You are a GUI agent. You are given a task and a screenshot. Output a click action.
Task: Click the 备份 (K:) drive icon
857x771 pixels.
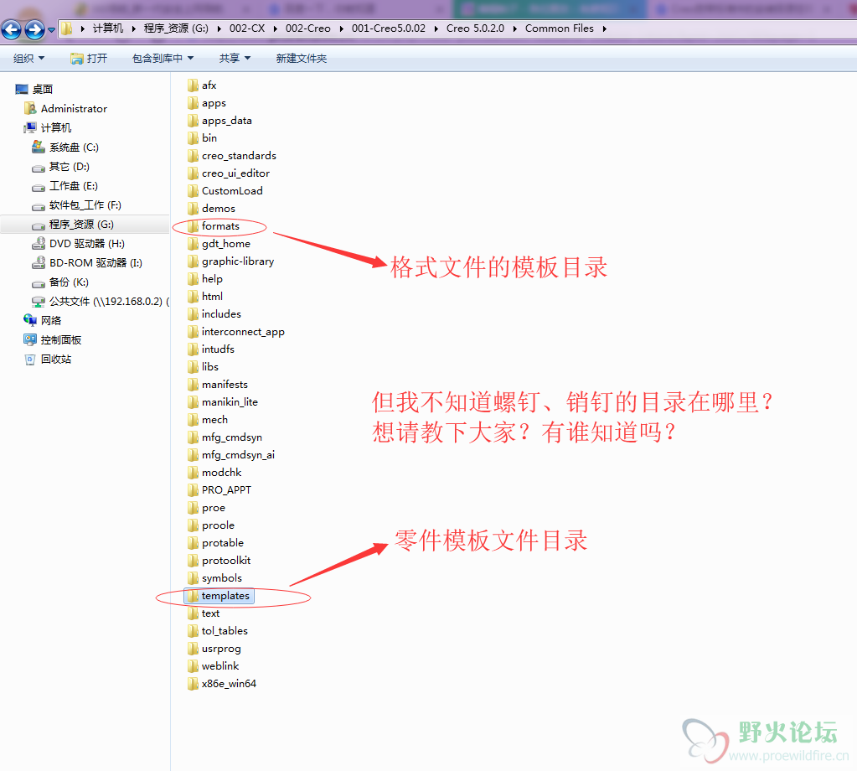point(39,284)
